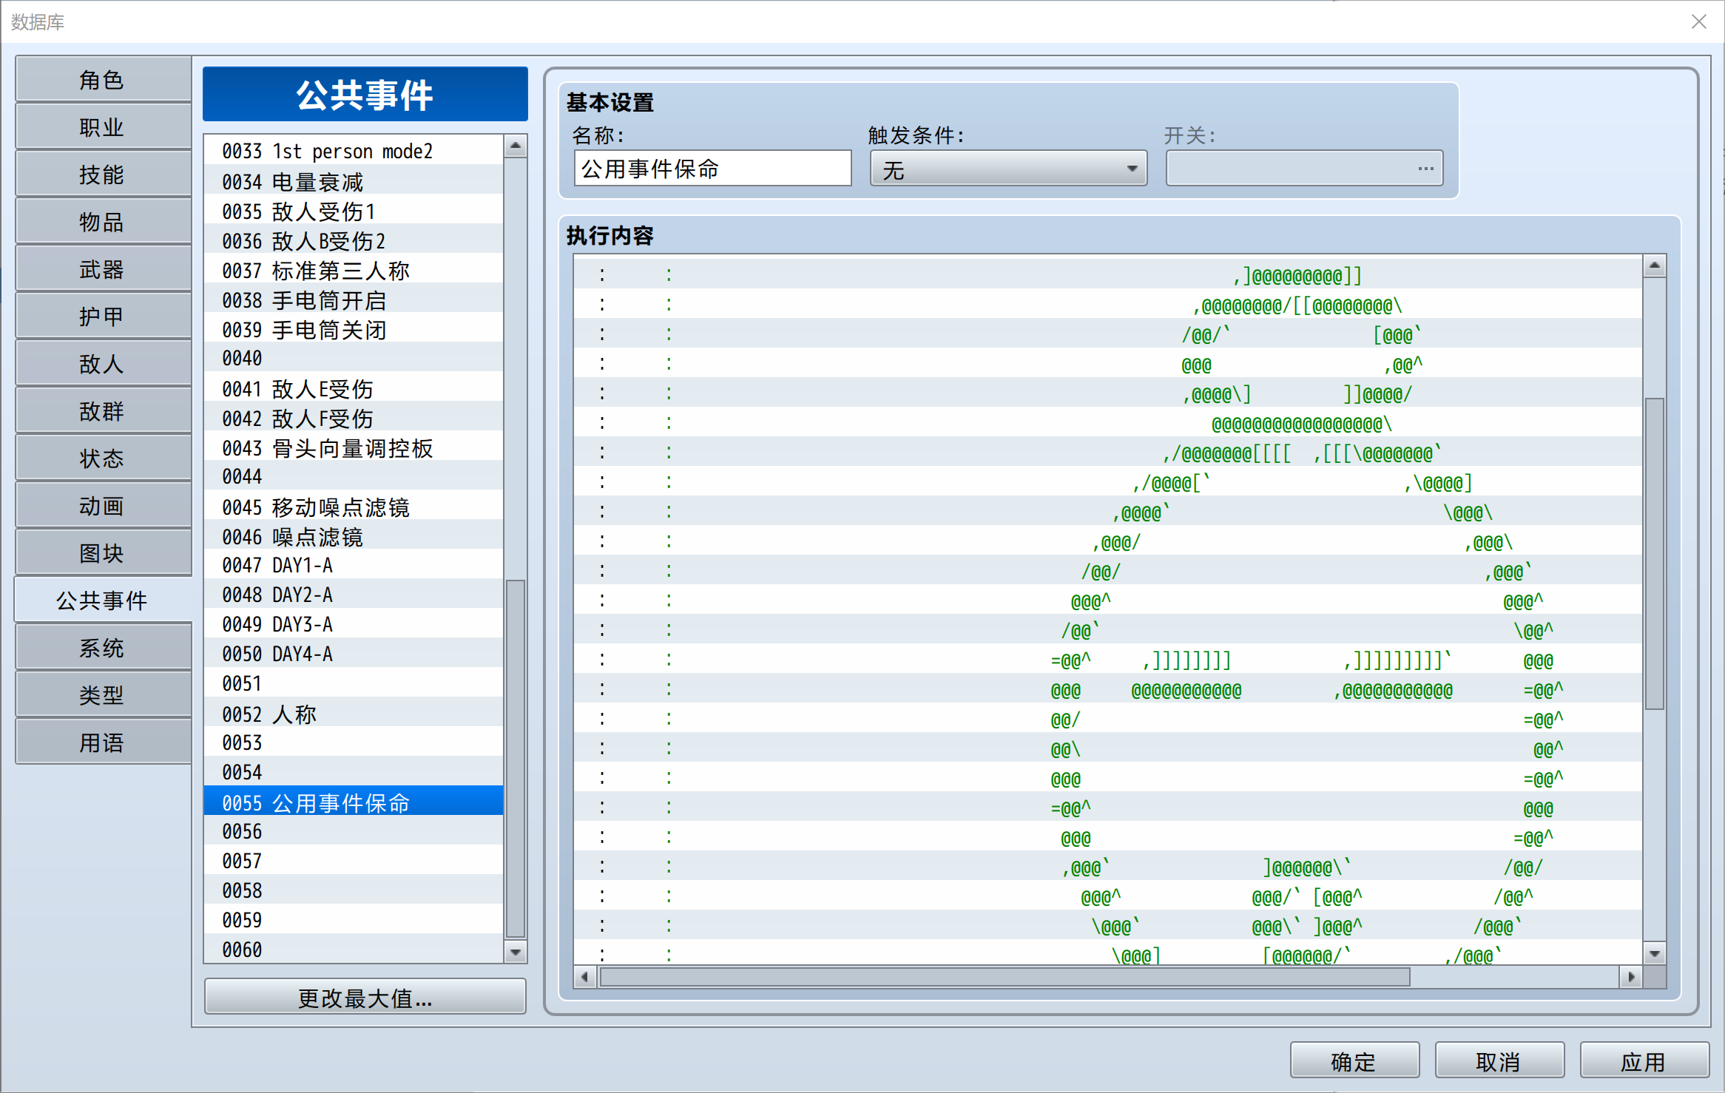Select event 0045 移动噪点滤镜

tap(354, 506)
